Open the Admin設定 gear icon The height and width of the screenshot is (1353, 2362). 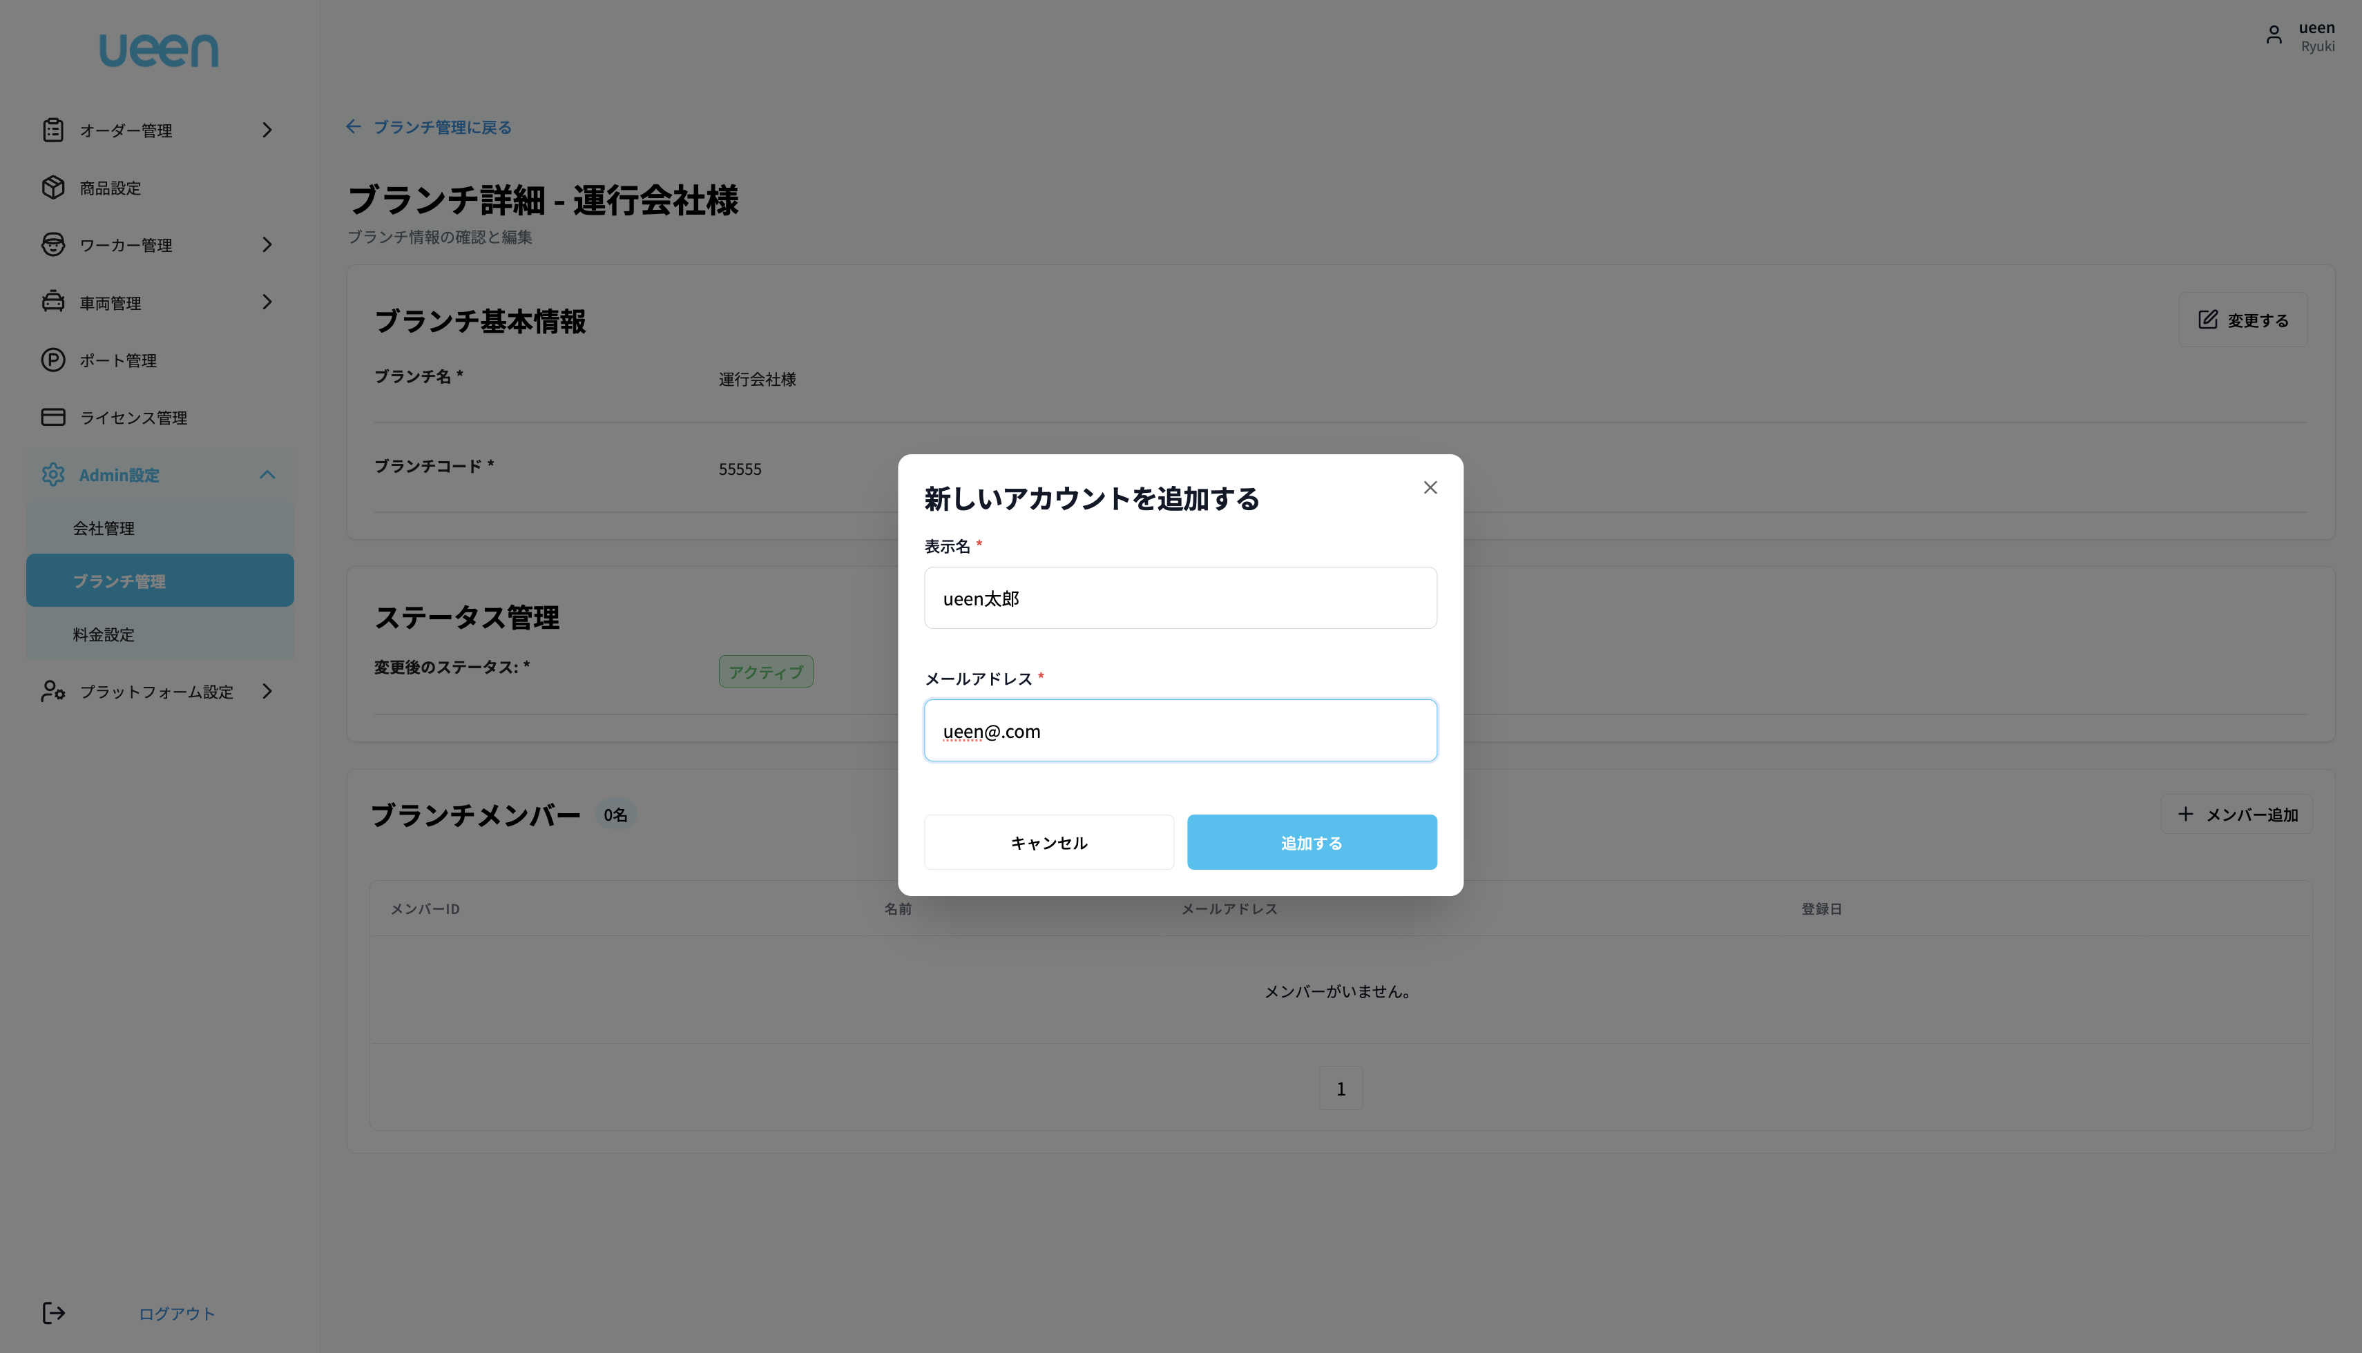pyautogui.click(x=53, y=474)
